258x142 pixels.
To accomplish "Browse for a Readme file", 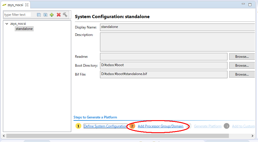I will (x=242, y=57).
